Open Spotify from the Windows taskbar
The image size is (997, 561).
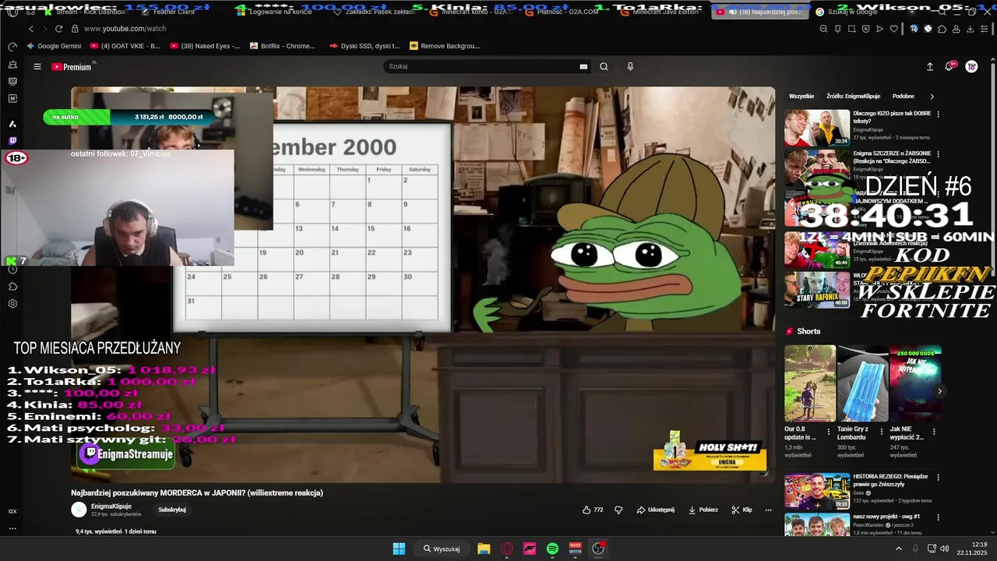click(x=552, y=549)
